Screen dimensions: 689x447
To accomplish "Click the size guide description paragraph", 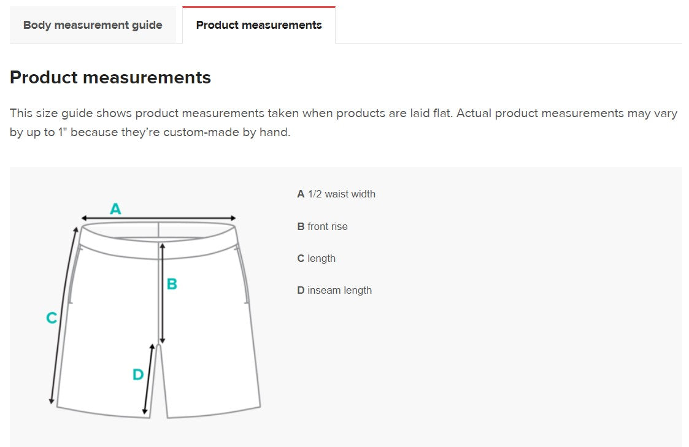I will point(344,123).
